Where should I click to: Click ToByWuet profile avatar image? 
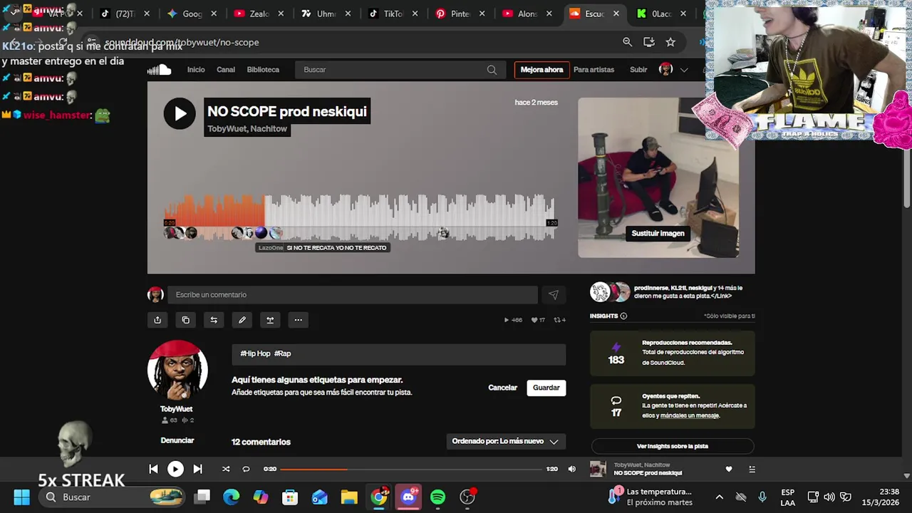177,370
